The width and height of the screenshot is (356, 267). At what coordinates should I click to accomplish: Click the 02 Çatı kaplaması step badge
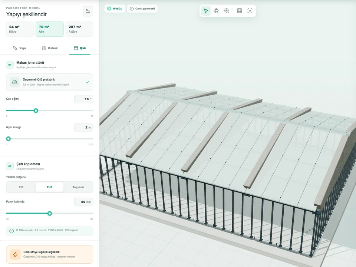click(10, 166)
